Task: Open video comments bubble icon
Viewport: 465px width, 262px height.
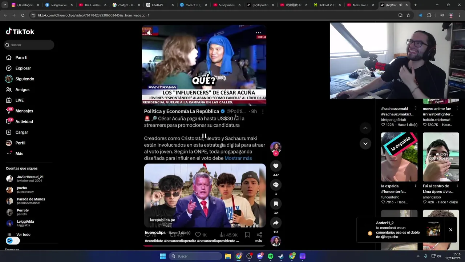Action: click(x=276, y=185)
